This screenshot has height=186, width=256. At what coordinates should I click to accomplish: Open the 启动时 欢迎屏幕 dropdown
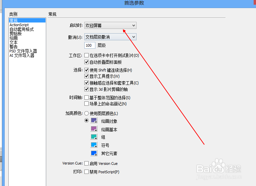[x=110, y=26]
